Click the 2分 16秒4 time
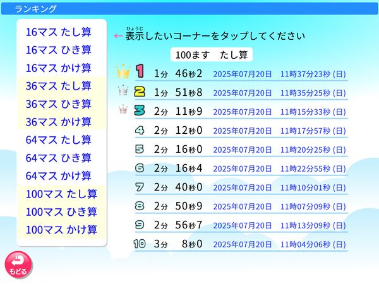 click(178, 168)
